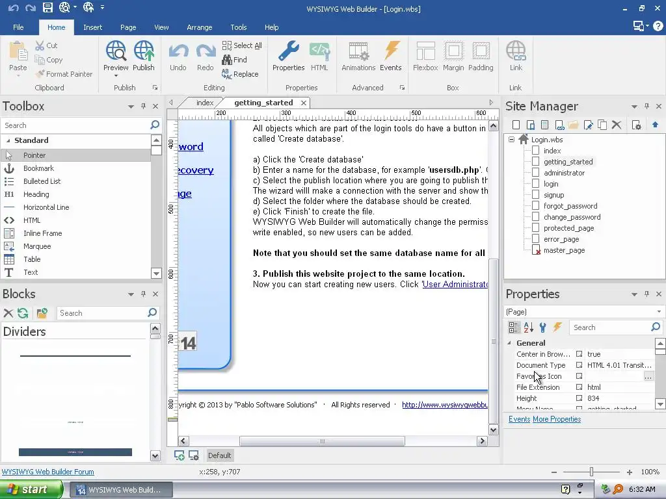Screen dimensions: 666x499
Task: Collapse the Standard toolbox category
Action: pyautogui.click(x=8, y=140)
